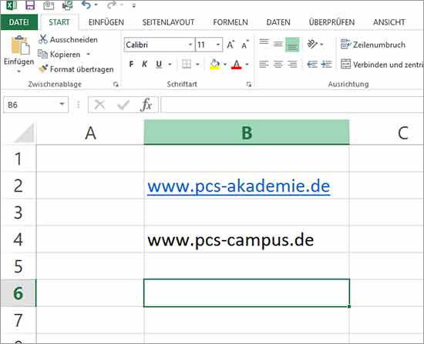The width and height of the screenshot is (424, 344).
Task: Expand font color dropdown arrow
Action: pos(247,65)
